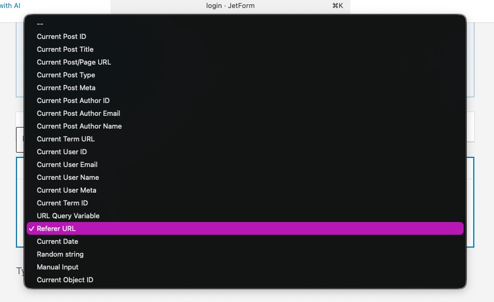The width and height of the screenshot is (494, 302).
Task: Choose Current Post Author Email
Action: pos(78,113)
